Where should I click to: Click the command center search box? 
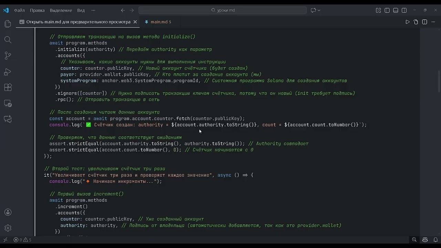click(223, 10)
